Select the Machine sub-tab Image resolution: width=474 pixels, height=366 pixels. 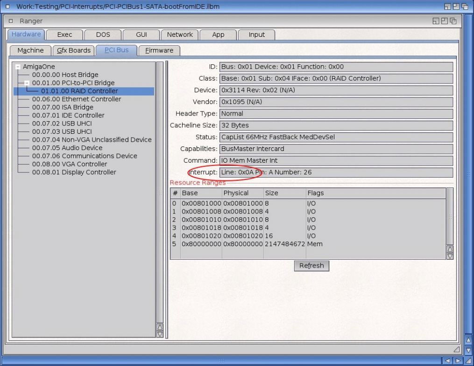tap(30, 50)
